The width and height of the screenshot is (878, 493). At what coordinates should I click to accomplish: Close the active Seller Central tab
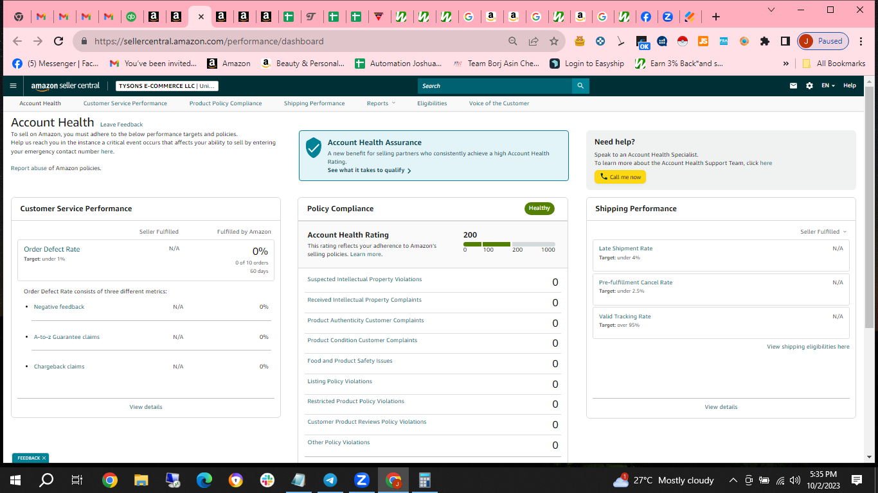201,17
